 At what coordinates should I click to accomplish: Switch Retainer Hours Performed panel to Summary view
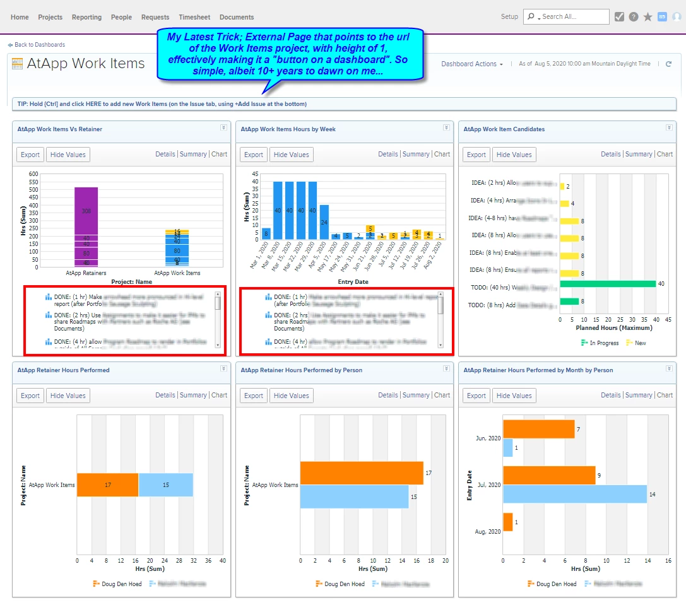(x=193, y=395)
